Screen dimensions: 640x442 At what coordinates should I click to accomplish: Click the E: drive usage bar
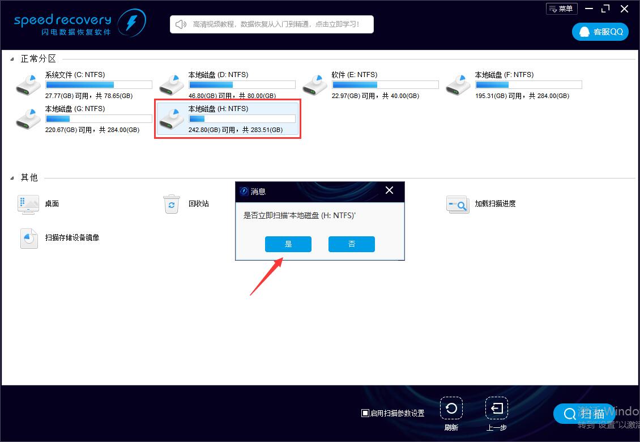coord(385,84)
